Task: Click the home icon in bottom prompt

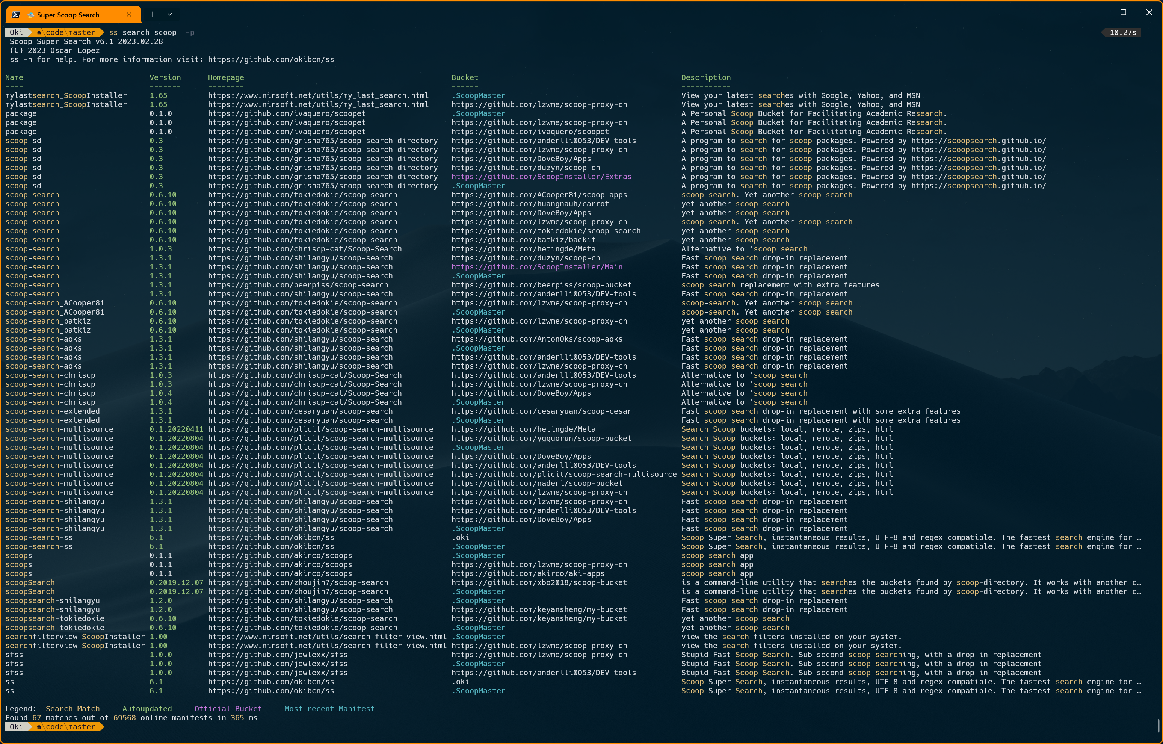Action: pyautogui.click(x=39, y=727)
